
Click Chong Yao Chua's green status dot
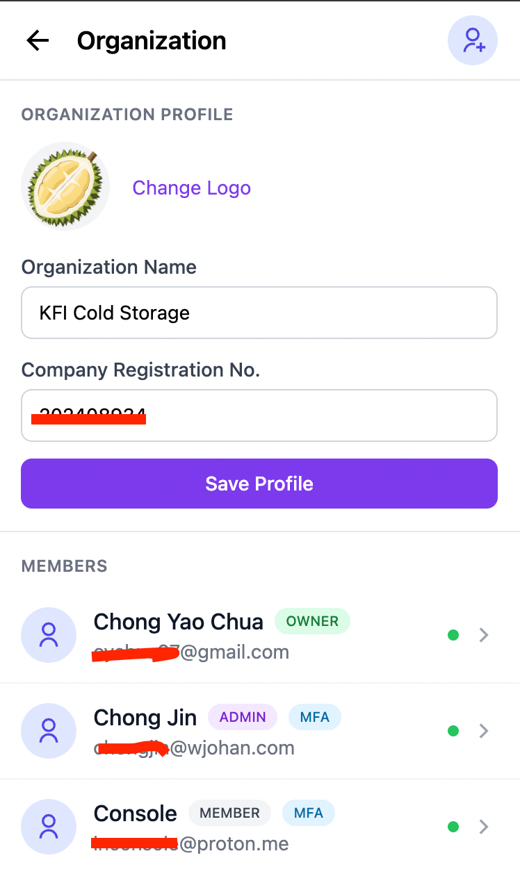(453, 635)
